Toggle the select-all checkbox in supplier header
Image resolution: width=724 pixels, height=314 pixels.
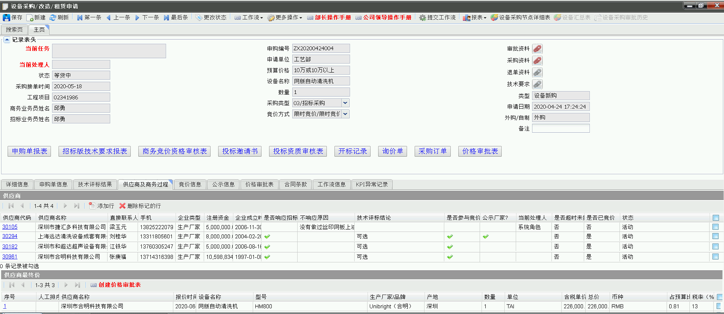point(716,218)
